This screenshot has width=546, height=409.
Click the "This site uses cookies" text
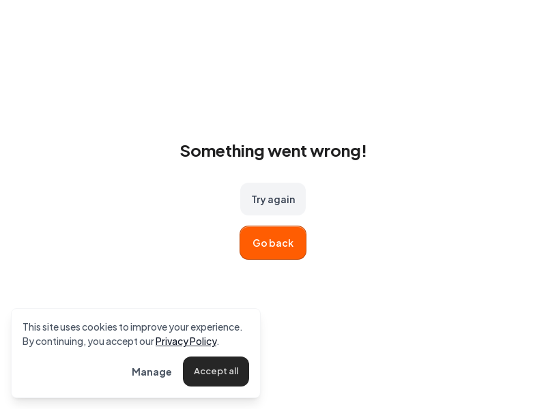coord(132,327)
